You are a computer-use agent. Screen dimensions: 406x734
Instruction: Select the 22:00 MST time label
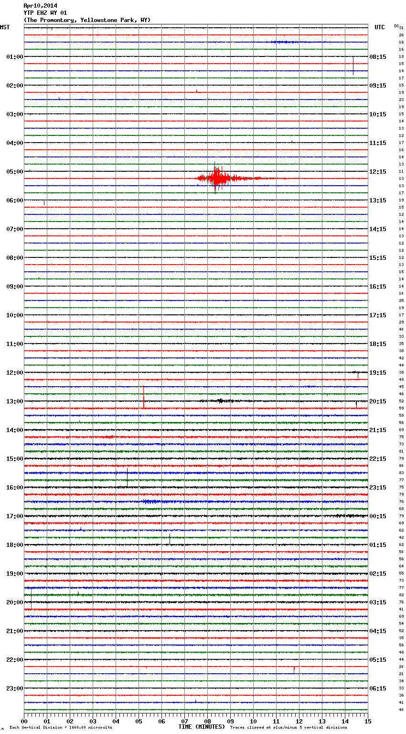[x=15, y=660]
